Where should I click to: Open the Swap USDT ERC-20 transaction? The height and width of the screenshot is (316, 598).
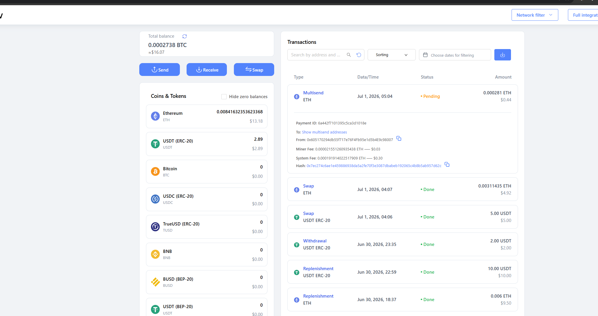pyautogui.click(x=308, y=213)
